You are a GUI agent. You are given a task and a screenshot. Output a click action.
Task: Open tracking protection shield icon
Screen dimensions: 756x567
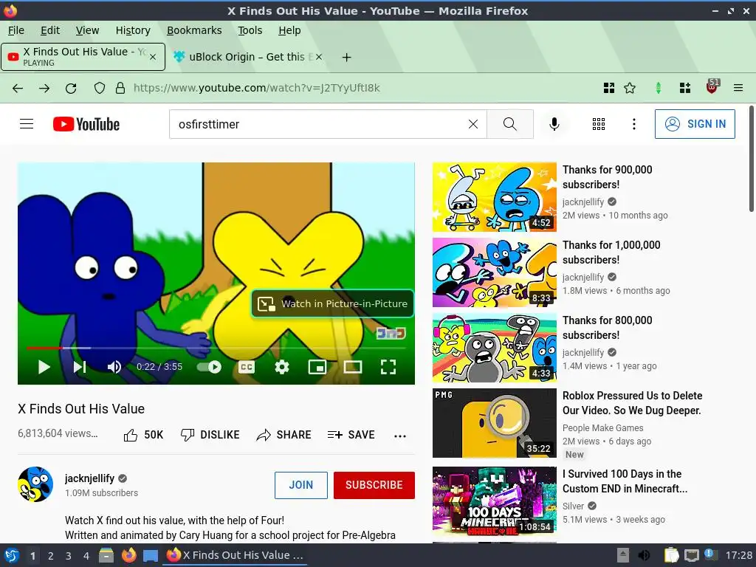(x=100, y=88)
